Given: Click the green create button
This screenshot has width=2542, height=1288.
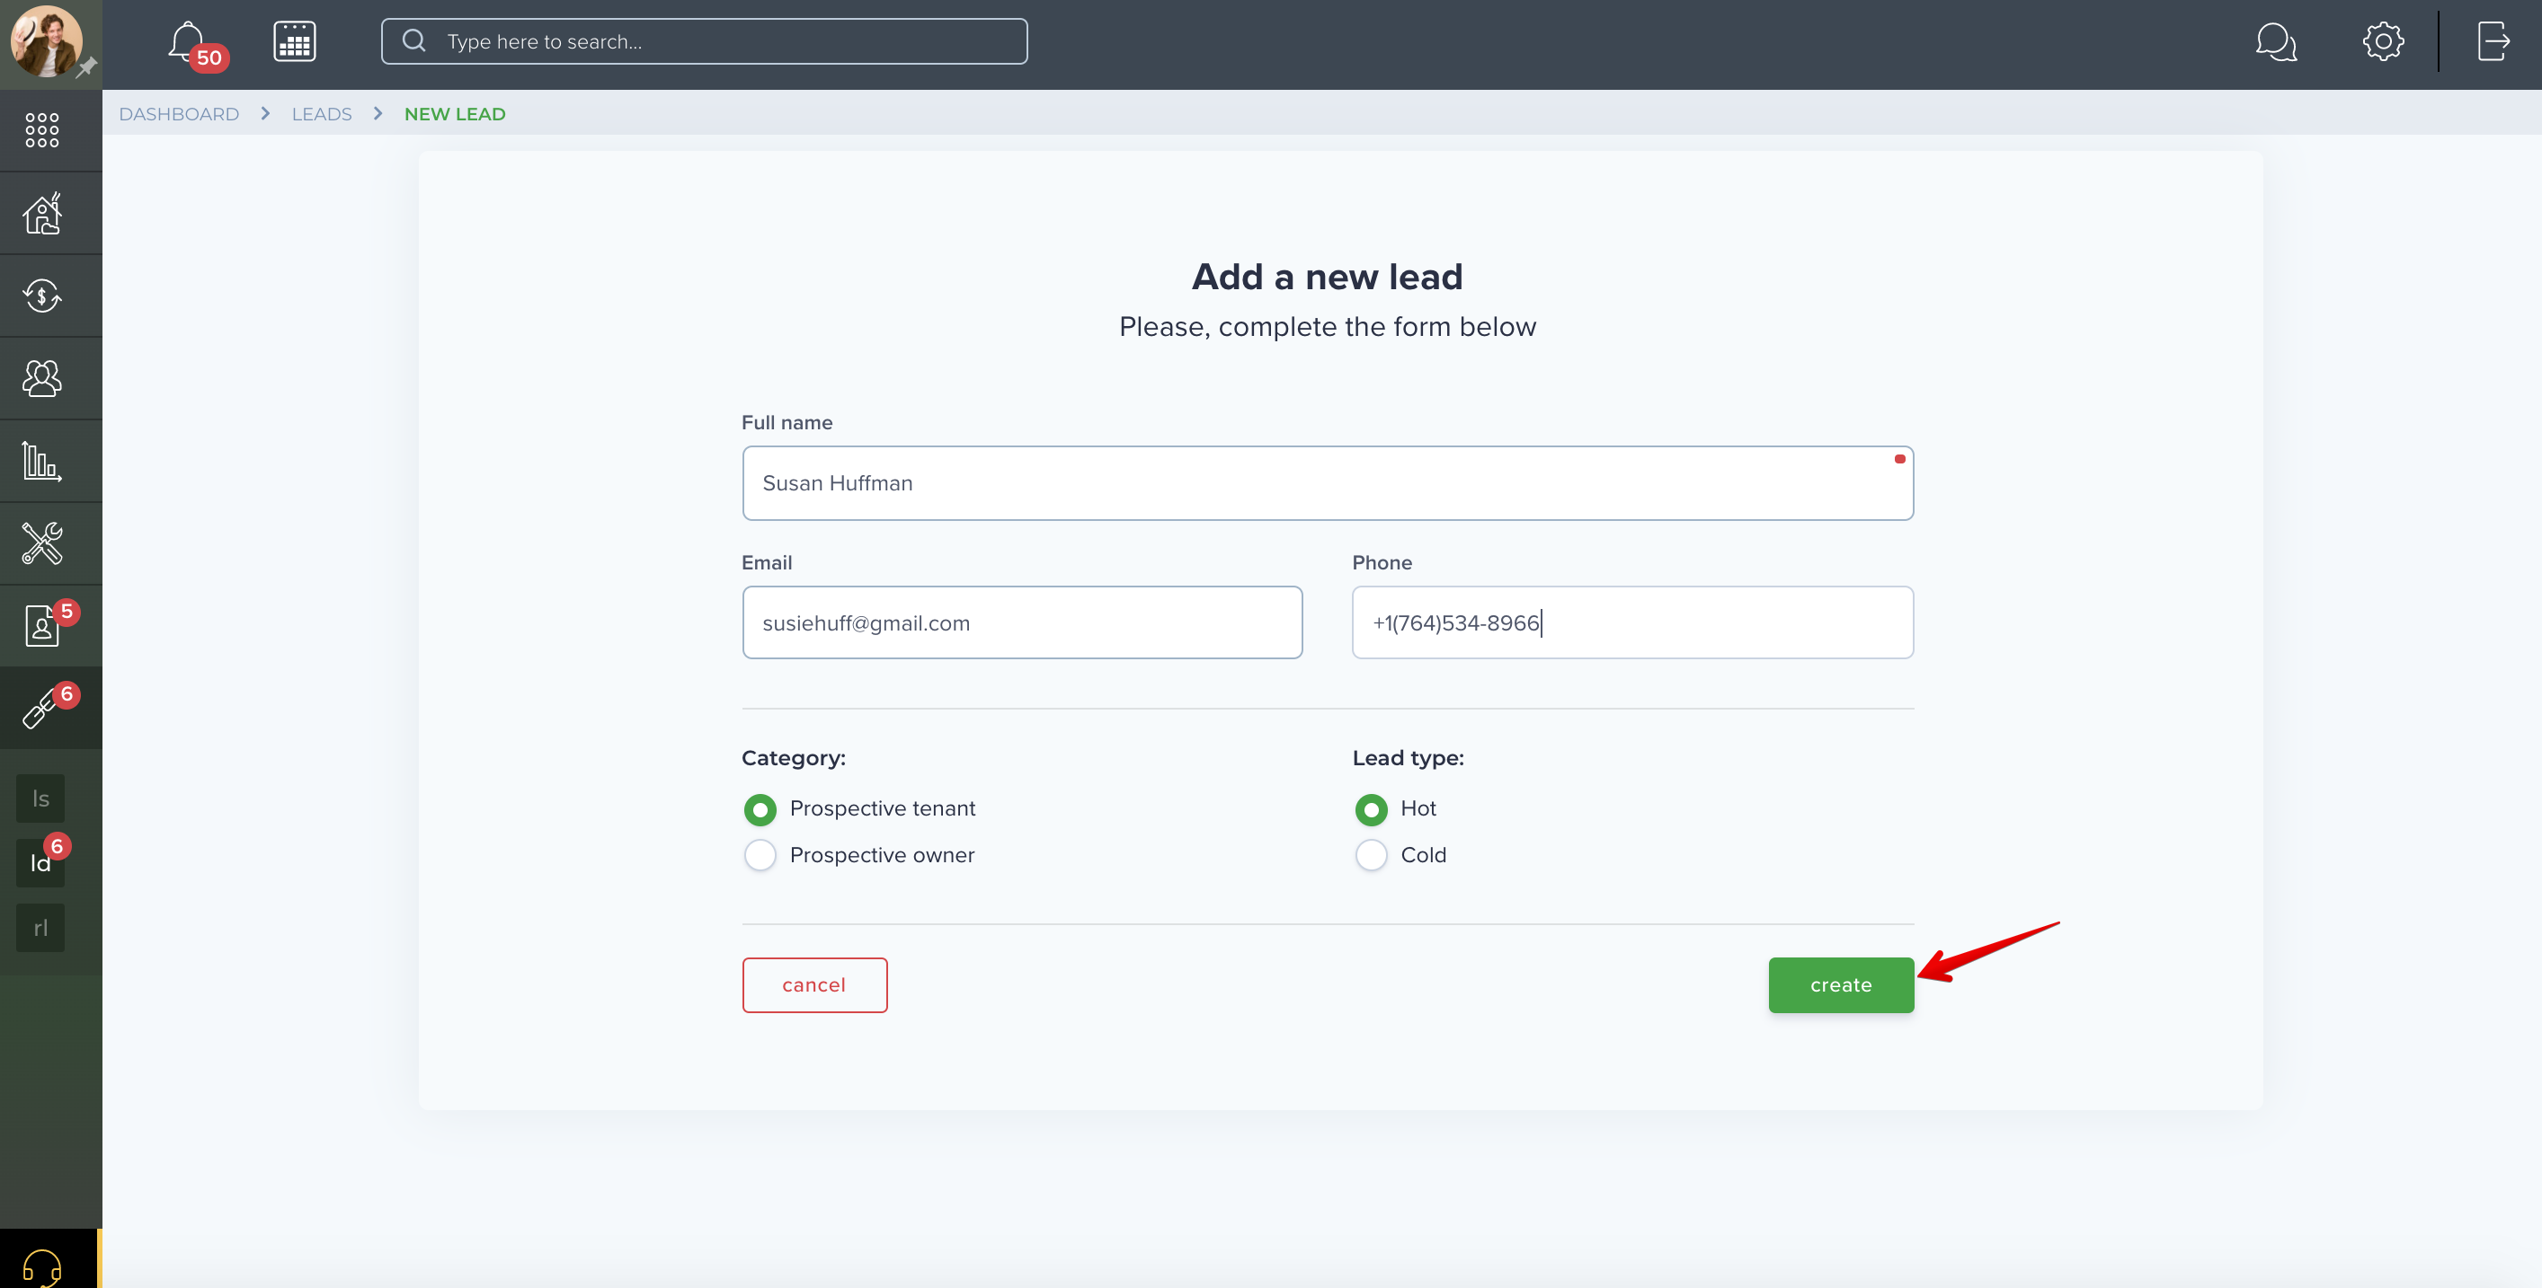Looking at the screenshot, I should point(1840,985).
